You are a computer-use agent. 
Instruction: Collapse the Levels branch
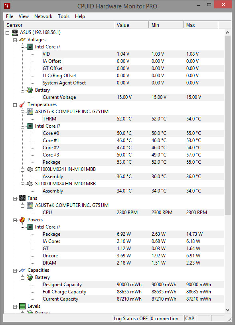(15, 307)
